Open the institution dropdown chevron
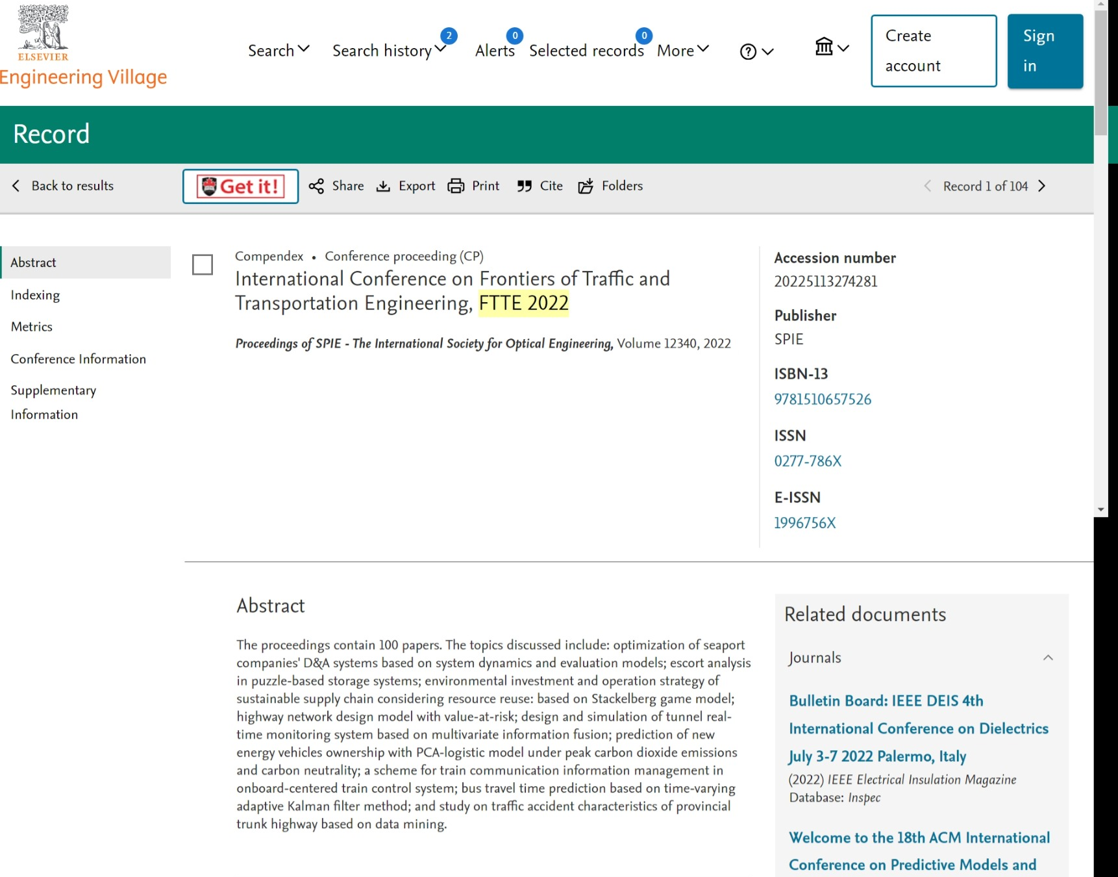Screen dimensions: 1118x877 843,47
